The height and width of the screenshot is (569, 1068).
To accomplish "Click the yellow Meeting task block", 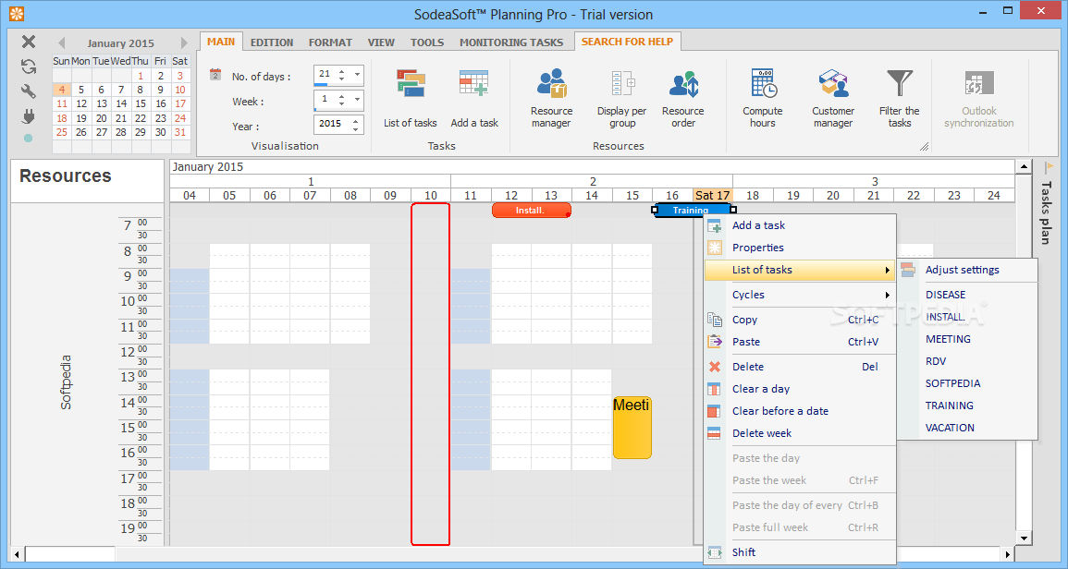I will tap(632, 428).
